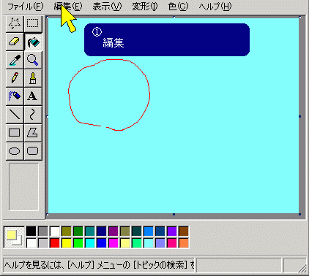Choose the Pencil tool

(15, 78)
